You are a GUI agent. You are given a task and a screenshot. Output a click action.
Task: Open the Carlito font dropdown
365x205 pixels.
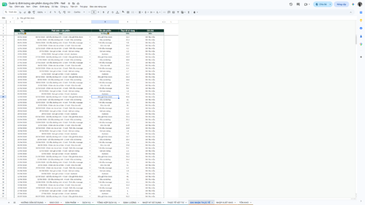tap(79, 12)
